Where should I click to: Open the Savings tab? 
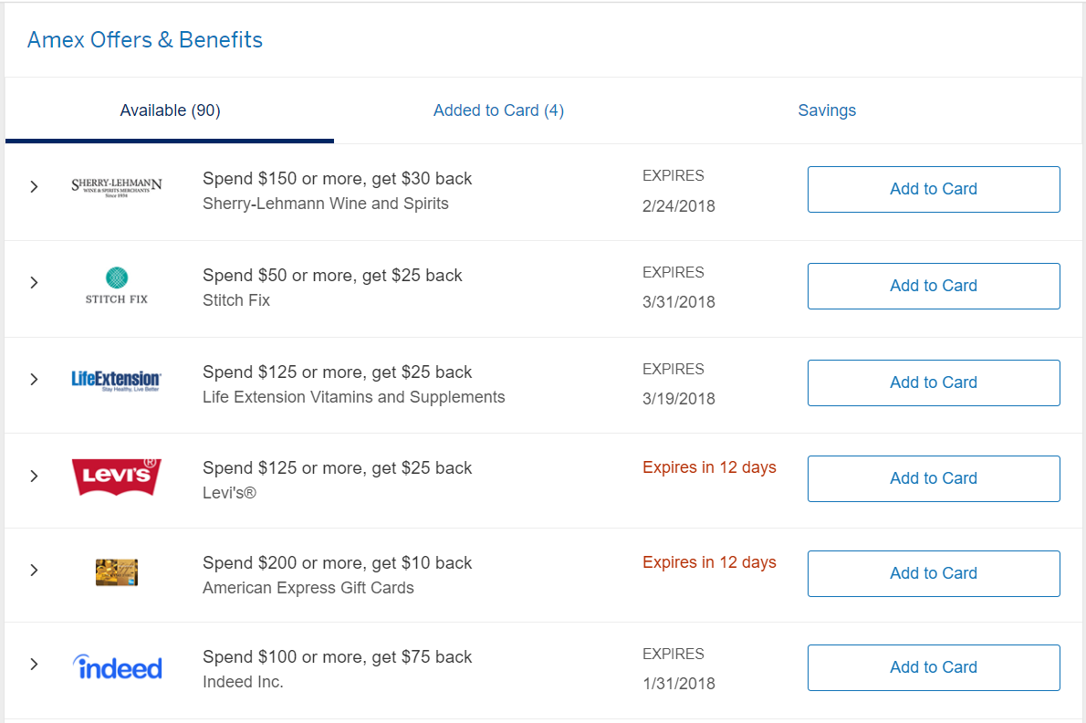click(x=827, y=110)
